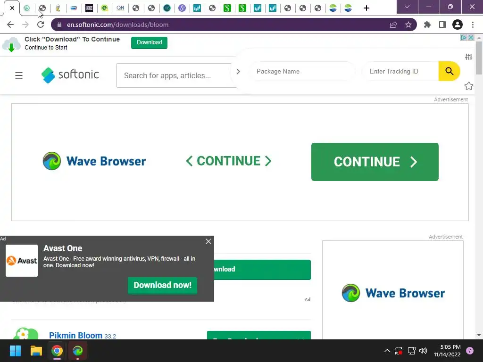Screen dimensions: 483x362
Task: Expand the arrow beside the search box
Action: [238, 72]
